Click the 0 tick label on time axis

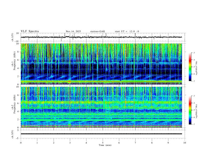click(21, 143)
